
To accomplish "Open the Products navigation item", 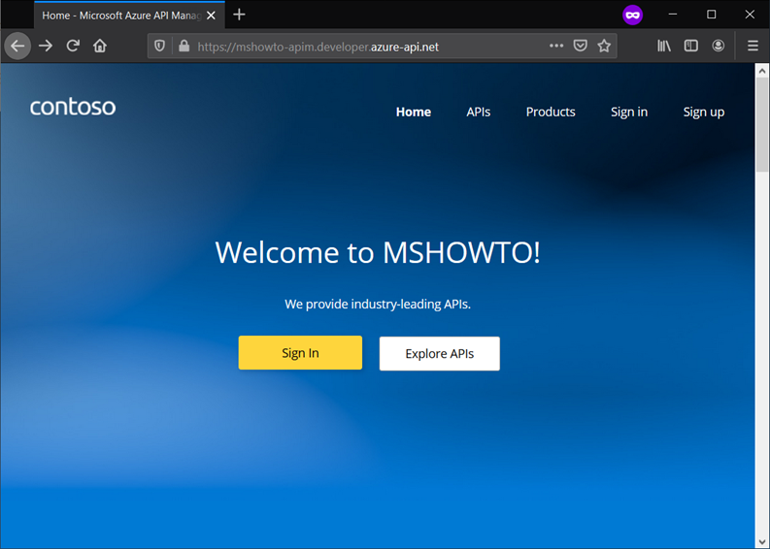I will [x=551, y=112].
